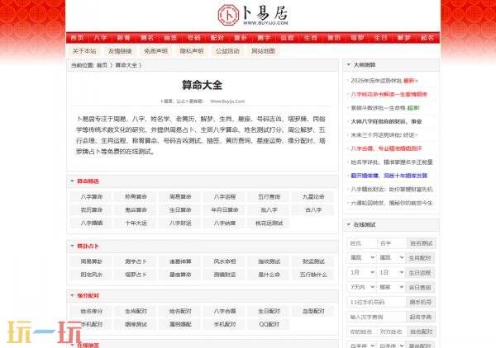Image resolution: width=496 pixels, height=348 pixels.
Task: Open the 测字占卜 link
Action: coord(136,261)
